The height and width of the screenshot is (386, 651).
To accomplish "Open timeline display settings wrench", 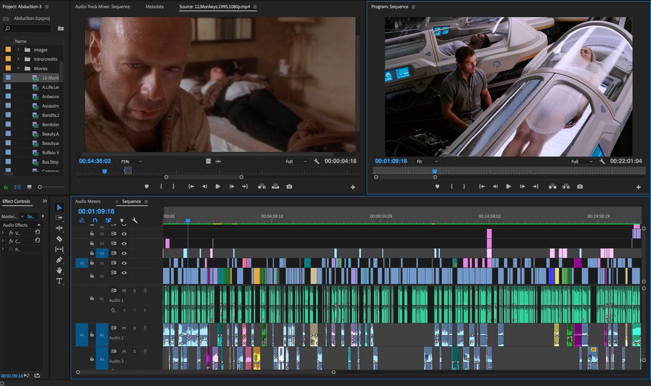I will pyautogui.click(x=135, y=220).
